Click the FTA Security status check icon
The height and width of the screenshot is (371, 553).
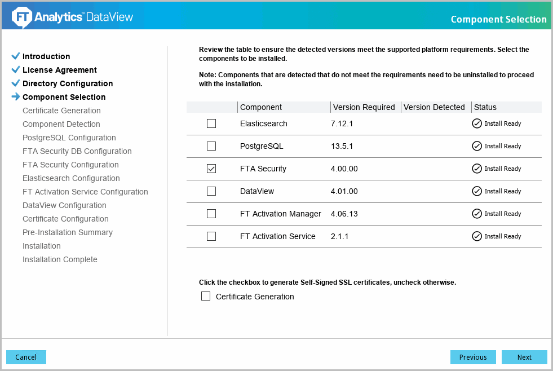point(477,169)
